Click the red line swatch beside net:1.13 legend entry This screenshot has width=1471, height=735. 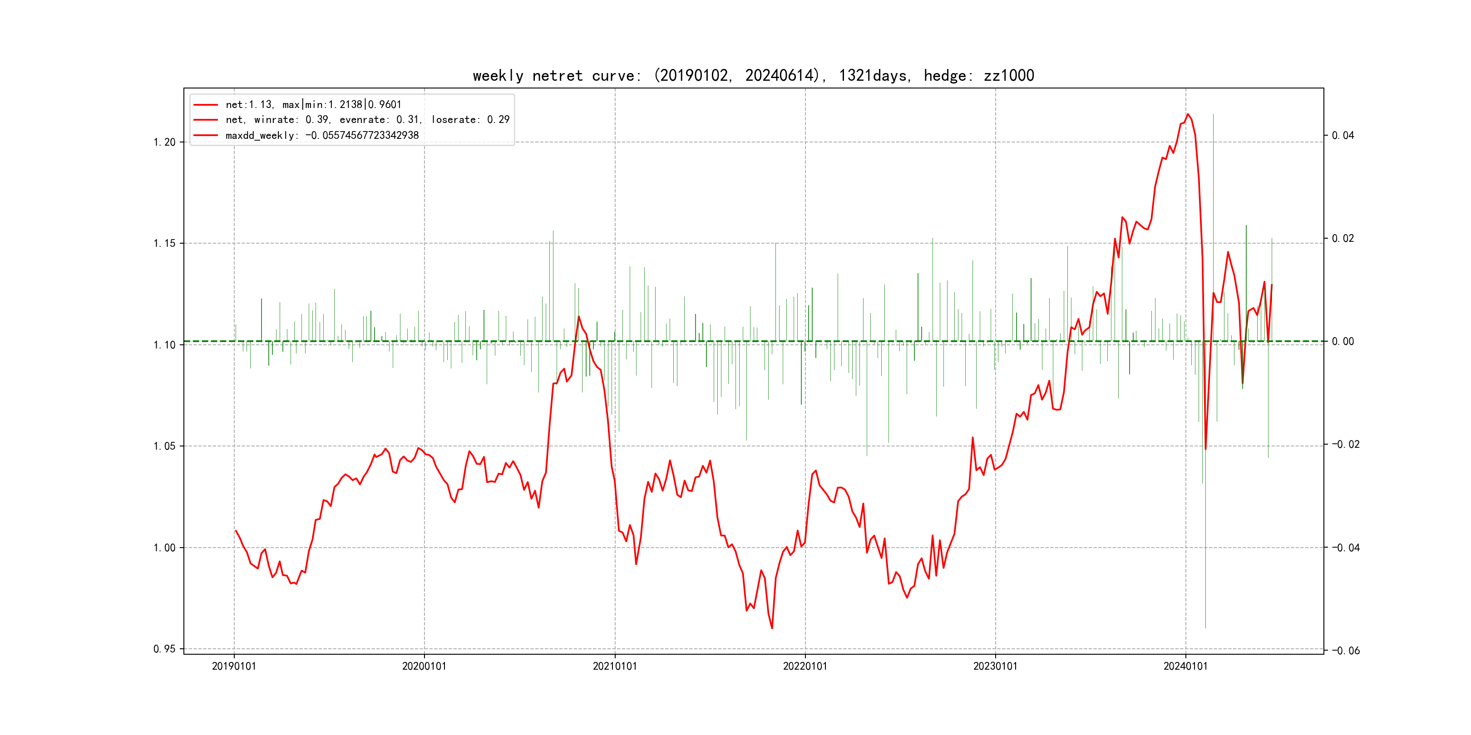click(206, 105)
